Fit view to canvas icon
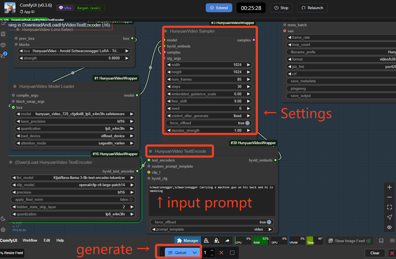Screen dimensions: 396x259 point(389,207)
